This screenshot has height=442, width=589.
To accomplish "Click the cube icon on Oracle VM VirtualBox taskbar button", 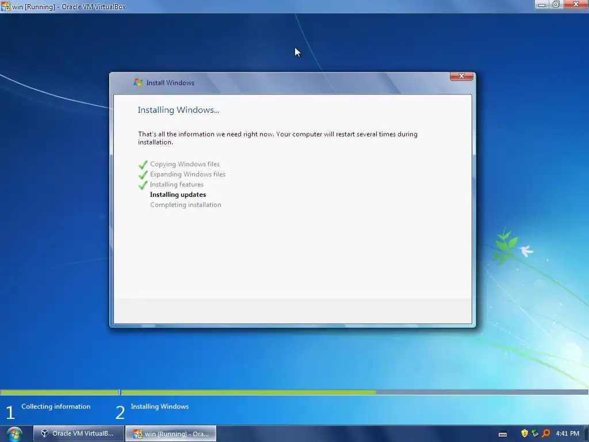I will point(45,433).
